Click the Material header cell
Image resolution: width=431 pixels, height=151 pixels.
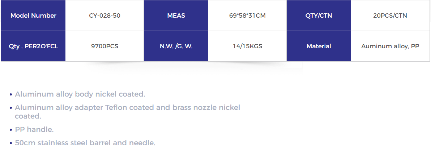tap(319, 46)
